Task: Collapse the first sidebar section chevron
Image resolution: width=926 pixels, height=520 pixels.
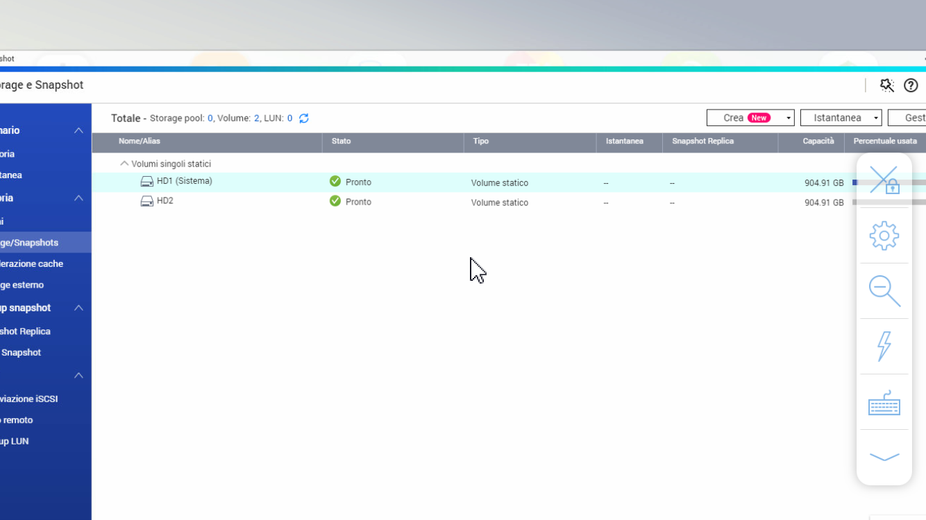Action: 78,130
